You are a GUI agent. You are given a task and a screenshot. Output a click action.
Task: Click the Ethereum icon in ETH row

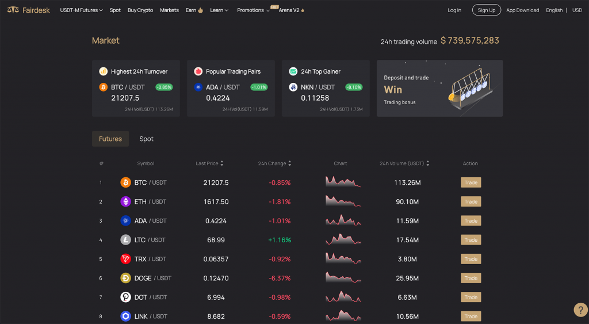(125, 201)
